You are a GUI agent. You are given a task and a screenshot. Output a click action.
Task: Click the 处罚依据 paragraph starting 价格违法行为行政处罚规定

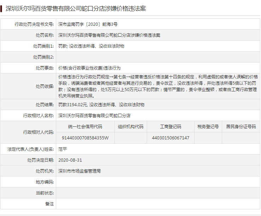(x=158, y=86)
